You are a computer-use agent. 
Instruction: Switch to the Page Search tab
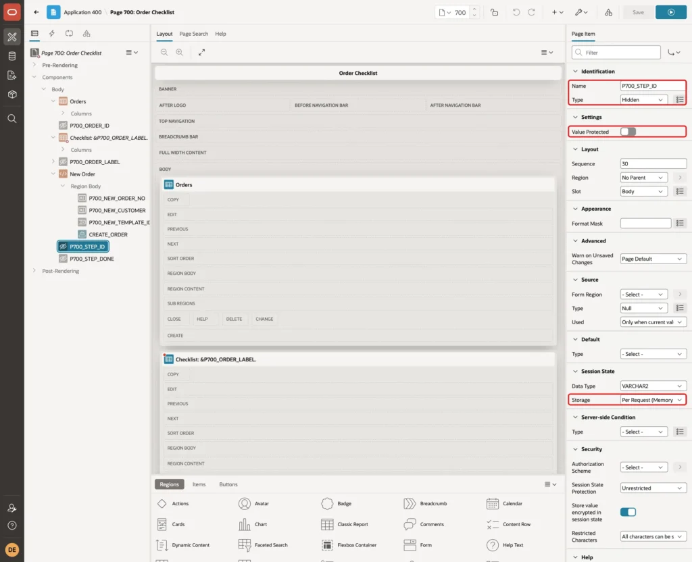[193, 34]
